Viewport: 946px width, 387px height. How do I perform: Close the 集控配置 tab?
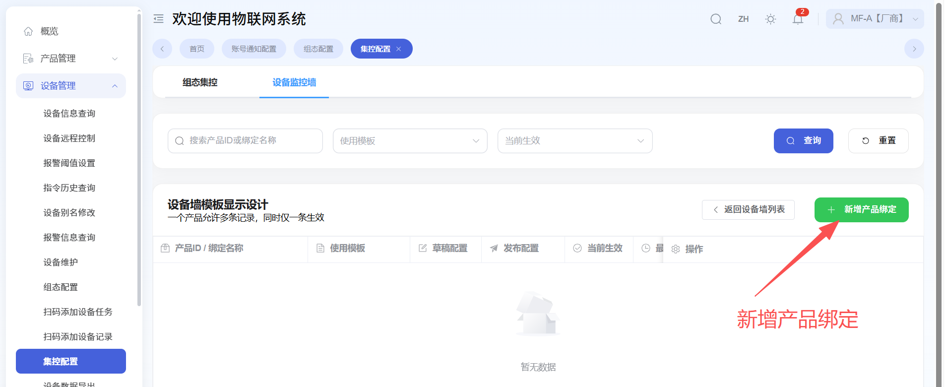point(398,49)
